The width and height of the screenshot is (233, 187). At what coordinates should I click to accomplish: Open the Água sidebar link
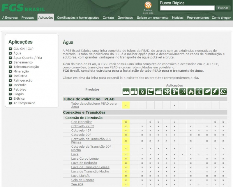coord(17,53)
